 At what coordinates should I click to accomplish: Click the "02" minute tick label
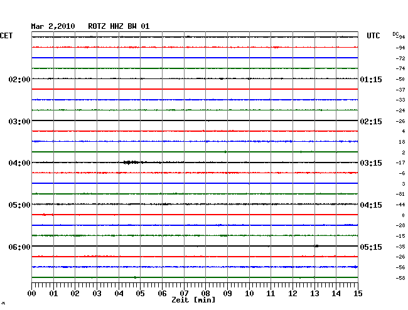click(75, 294)
